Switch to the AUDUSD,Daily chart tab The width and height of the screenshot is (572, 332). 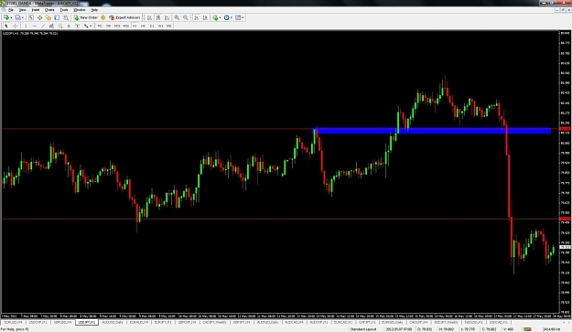click(x=113, y=323)
